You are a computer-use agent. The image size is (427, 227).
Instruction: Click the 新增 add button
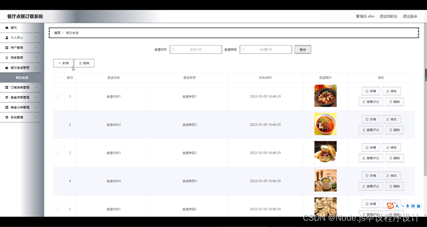tap(63, 63)
